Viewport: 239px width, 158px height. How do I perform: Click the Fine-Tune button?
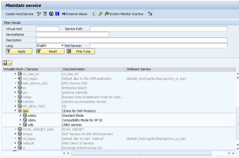tap(81, 51)
